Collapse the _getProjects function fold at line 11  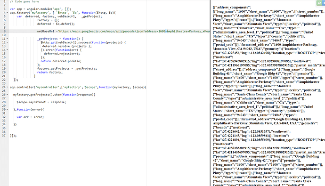tap(7, 39)
